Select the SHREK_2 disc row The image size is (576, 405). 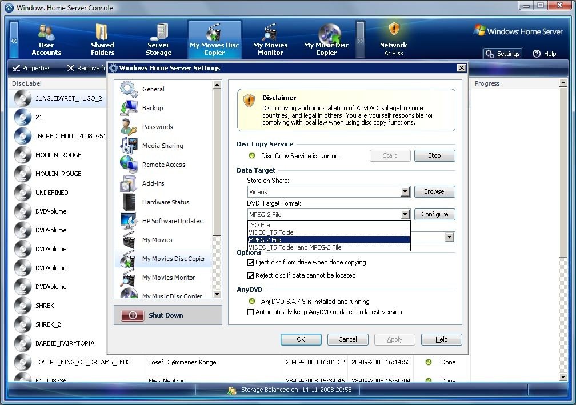[58, 324]
